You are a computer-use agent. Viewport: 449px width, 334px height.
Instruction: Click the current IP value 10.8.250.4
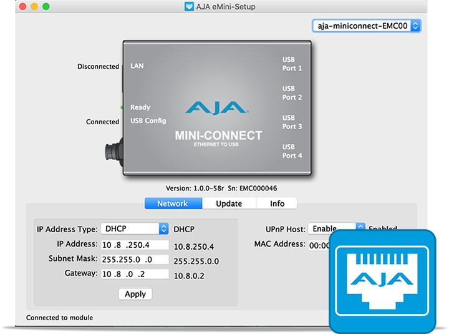(x=194, y=247)
